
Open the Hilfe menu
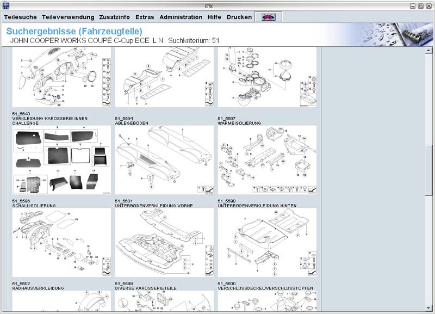pyautogui.click(x=214, y=17)
